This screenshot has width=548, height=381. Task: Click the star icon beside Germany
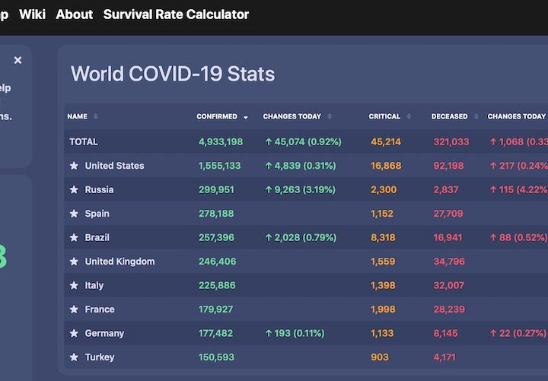74,333
